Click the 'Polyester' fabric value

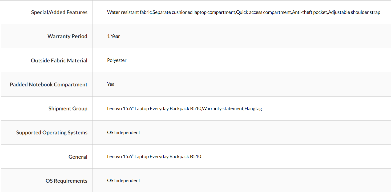pos(117,60)
